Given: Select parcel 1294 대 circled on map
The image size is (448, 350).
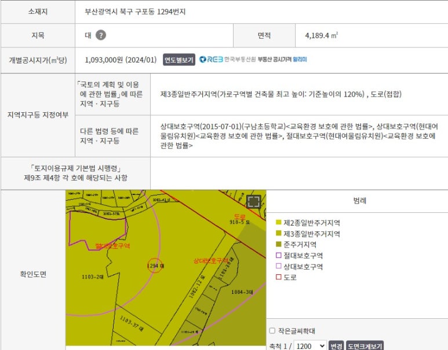Looking at the screenshot, I should pyautogui.click(x=155, y=266).
